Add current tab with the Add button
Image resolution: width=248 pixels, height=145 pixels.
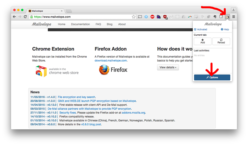click(203, 41)
